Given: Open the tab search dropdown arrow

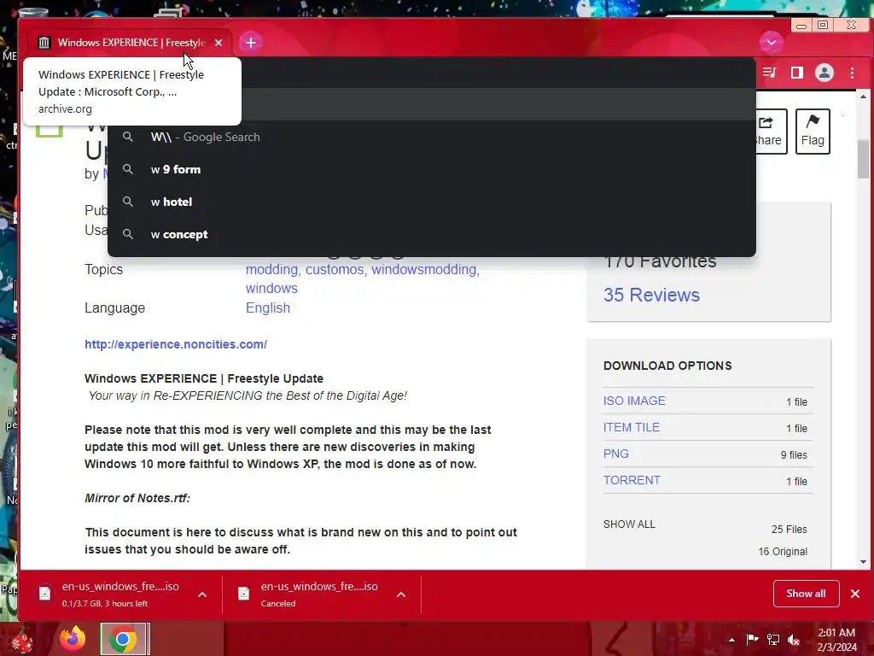Looking at the screenshot, I should [772, 43].
